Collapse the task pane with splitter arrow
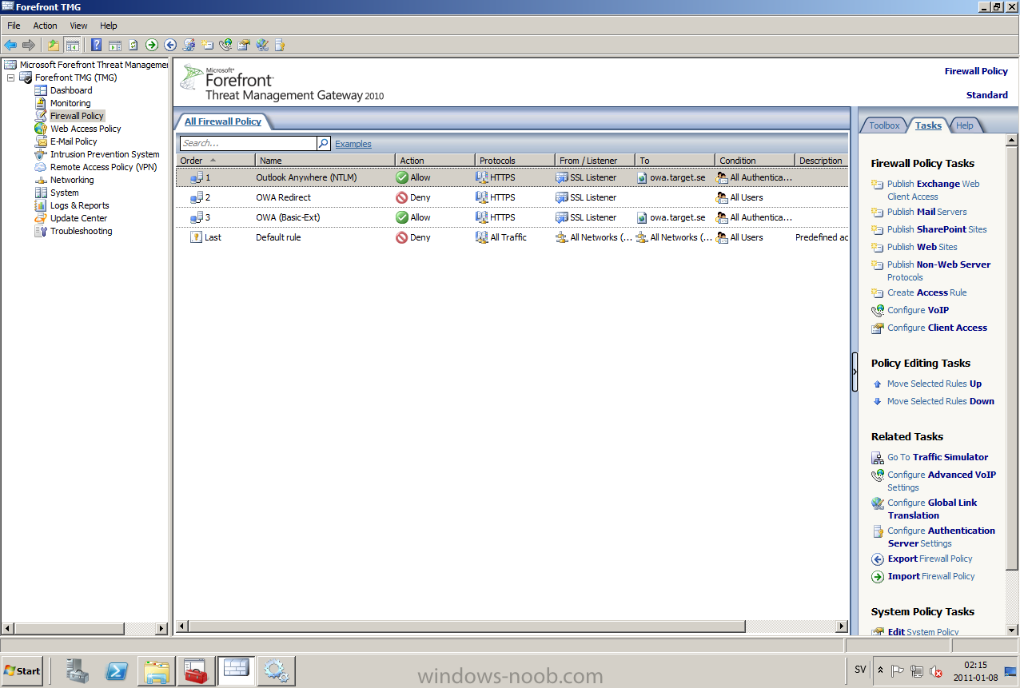 855,372
